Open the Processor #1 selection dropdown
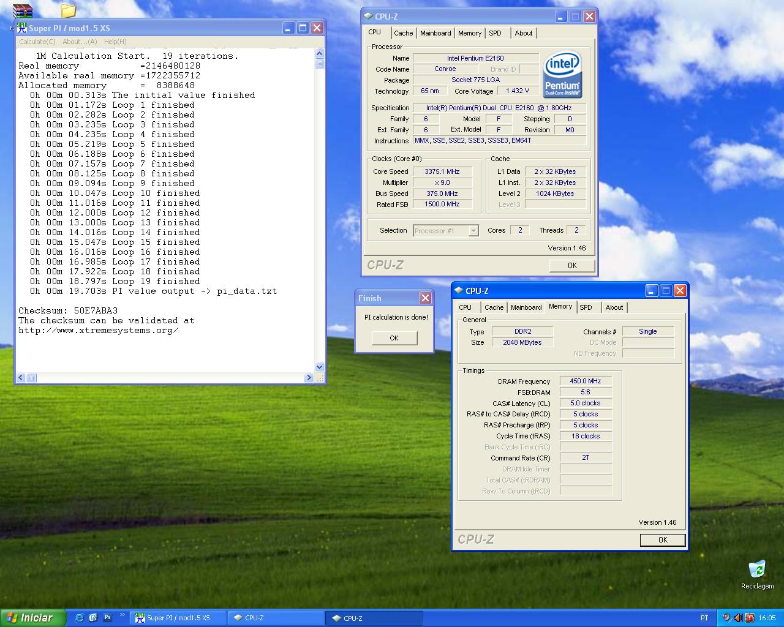784x627 pixels. coord(445,231)
